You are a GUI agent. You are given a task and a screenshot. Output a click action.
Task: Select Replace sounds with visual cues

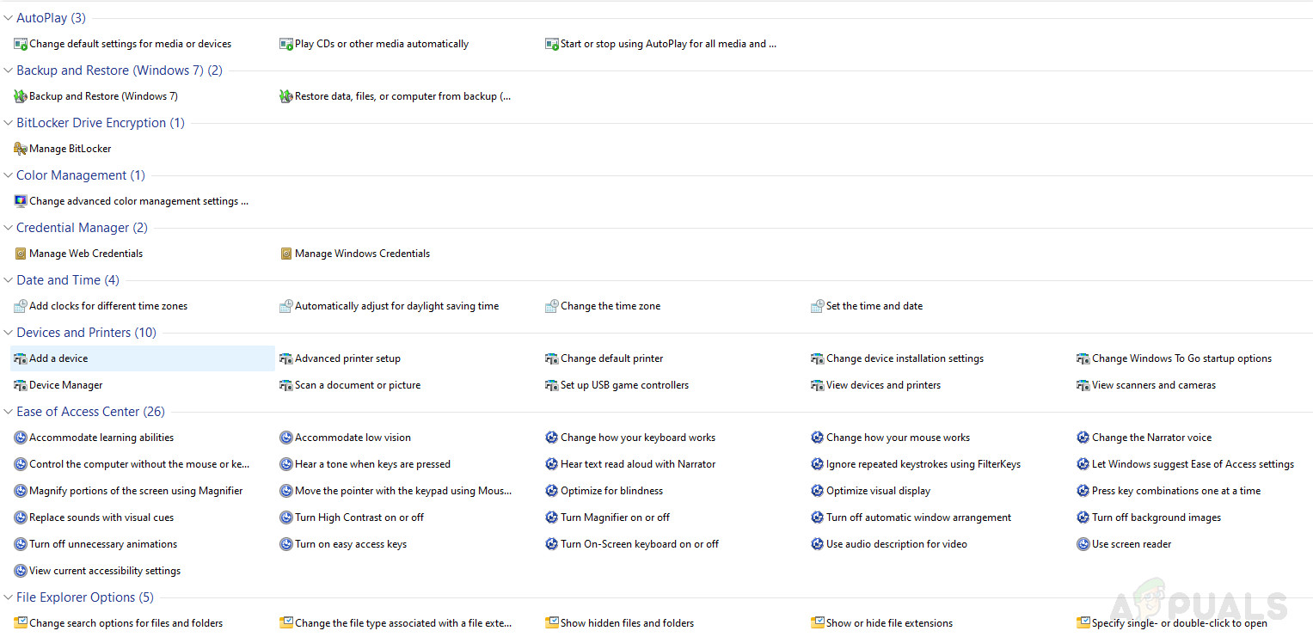click(101, 517)
